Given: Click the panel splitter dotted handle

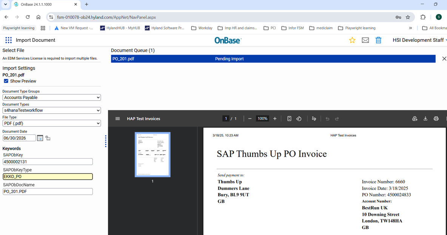Looking at the screenshot, I should tap(106, 141).
